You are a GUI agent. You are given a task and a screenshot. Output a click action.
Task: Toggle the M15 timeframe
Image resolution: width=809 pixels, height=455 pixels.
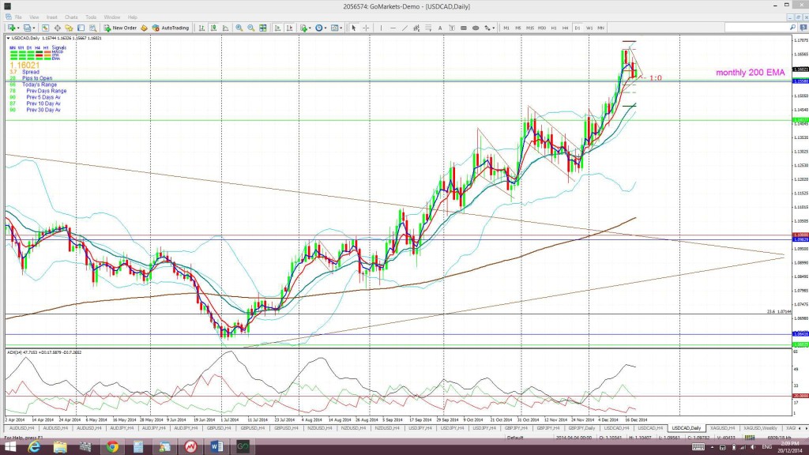[x=530, y=28]
